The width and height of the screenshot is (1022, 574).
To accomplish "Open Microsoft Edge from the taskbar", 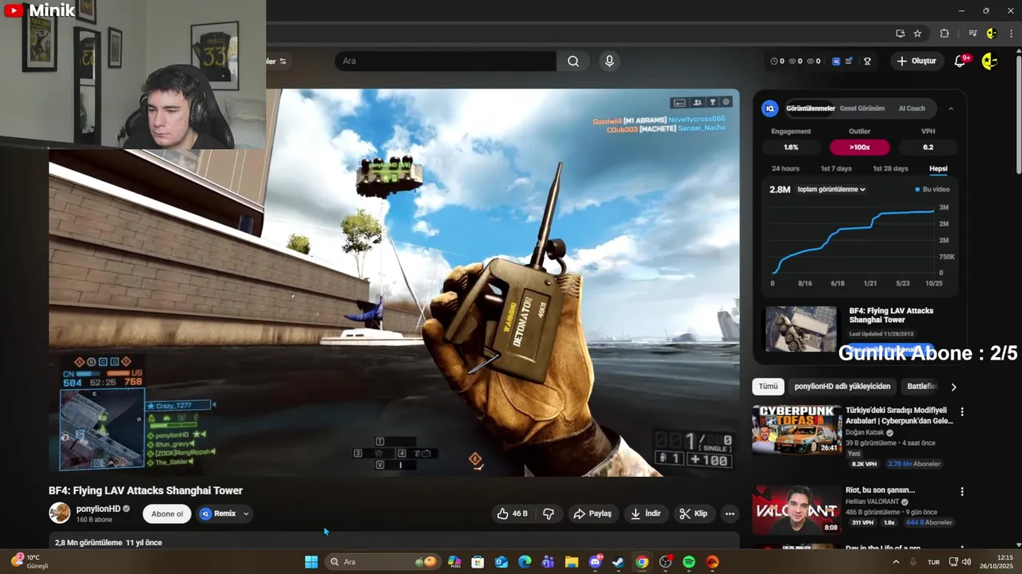I will click(525, 562).
